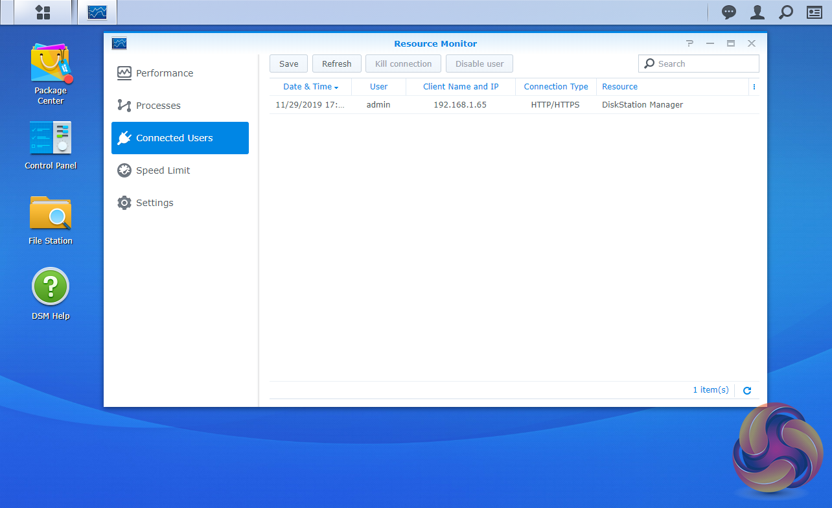832x508 pixels.
Task: Open the user Options person icon
Action: coord(757,12)
